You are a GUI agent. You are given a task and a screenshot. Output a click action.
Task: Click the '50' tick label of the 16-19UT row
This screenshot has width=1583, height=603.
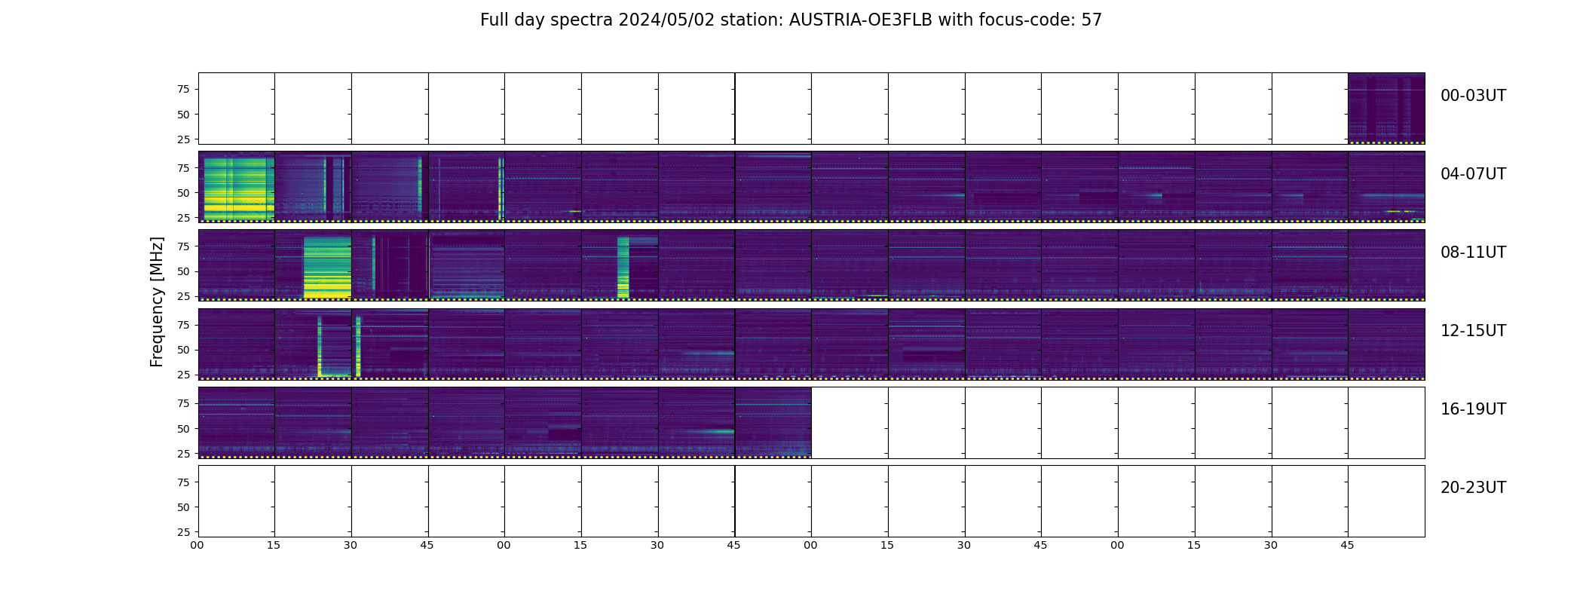183,429
